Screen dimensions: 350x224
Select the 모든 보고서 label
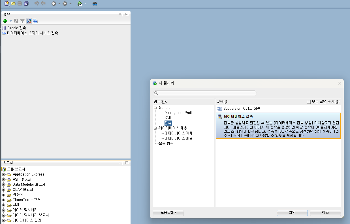click(x=16, y=169)
